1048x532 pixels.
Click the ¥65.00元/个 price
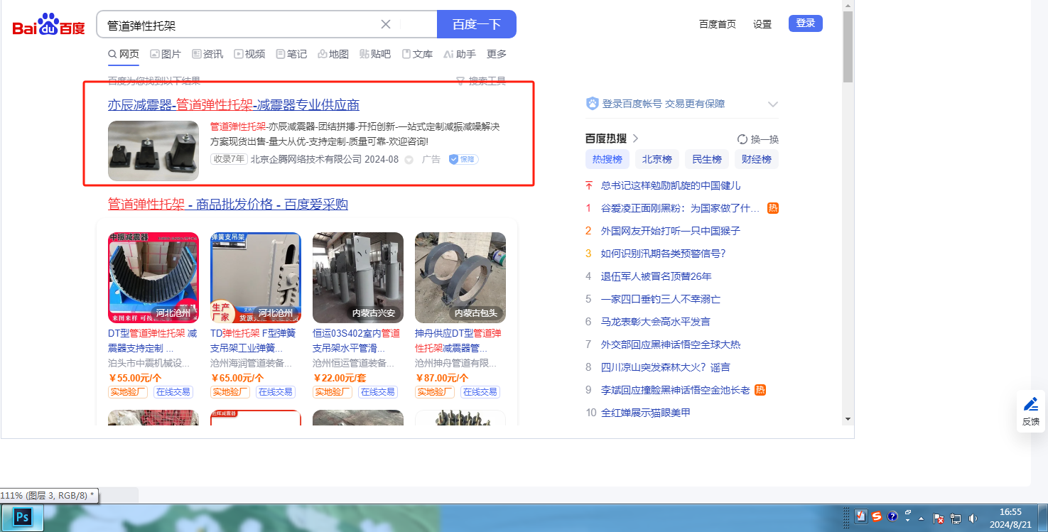237,378
